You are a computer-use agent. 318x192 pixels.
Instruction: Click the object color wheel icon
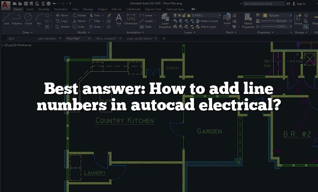coord(258,16)
